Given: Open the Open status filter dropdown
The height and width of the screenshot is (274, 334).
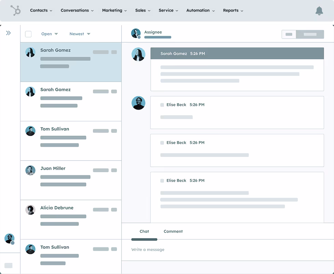Looking at the screenshot, I should point(50,34).
